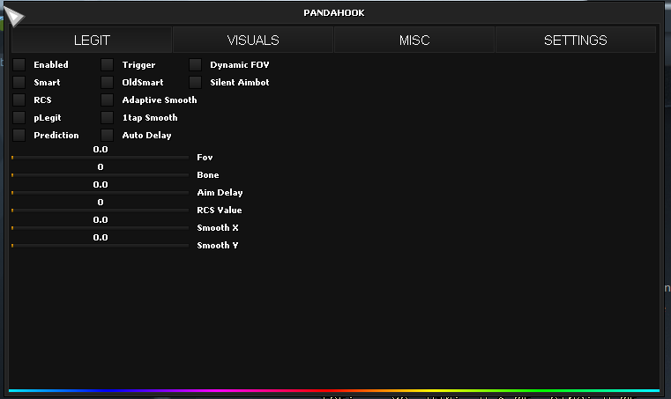Click the Fov label text
The image size is (671, 399).
[205, 158]
